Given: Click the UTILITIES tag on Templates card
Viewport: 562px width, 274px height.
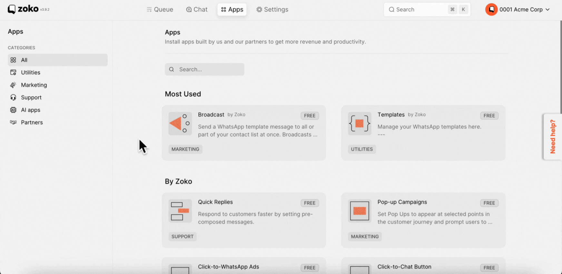Looking at the screenshot, I should [362, 149].
